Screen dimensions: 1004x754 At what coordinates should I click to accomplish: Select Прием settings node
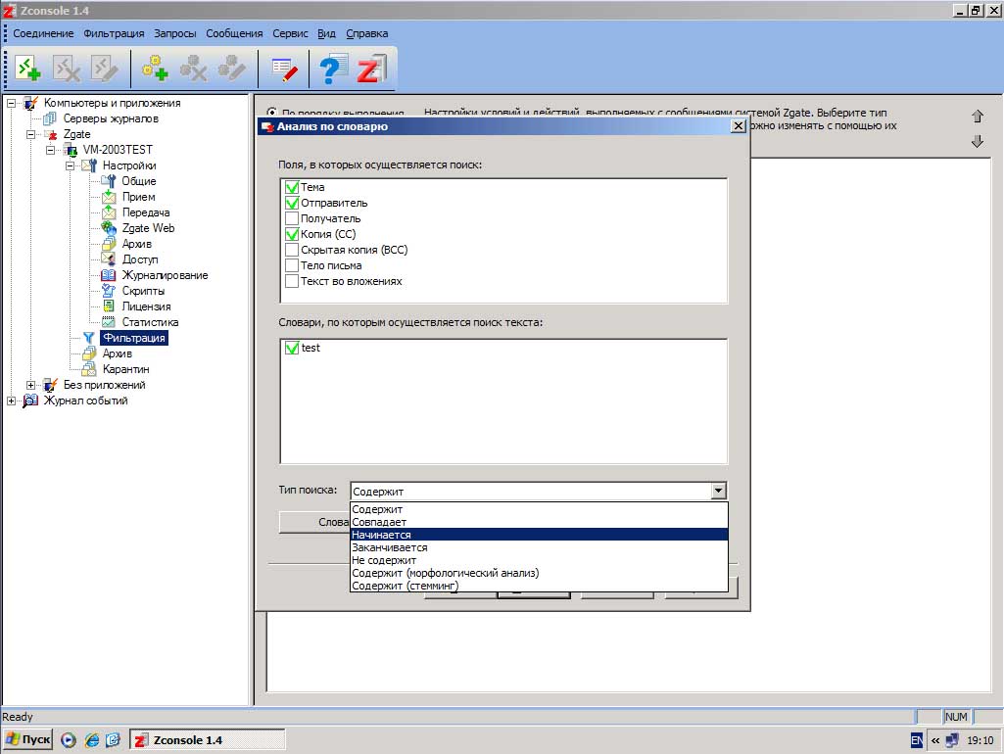(138, 197)
